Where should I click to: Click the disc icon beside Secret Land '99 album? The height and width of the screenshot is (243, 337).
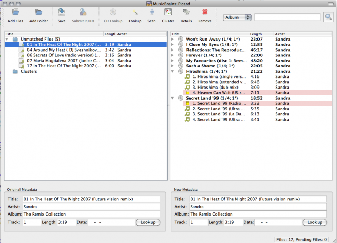(x=181, y=98)
